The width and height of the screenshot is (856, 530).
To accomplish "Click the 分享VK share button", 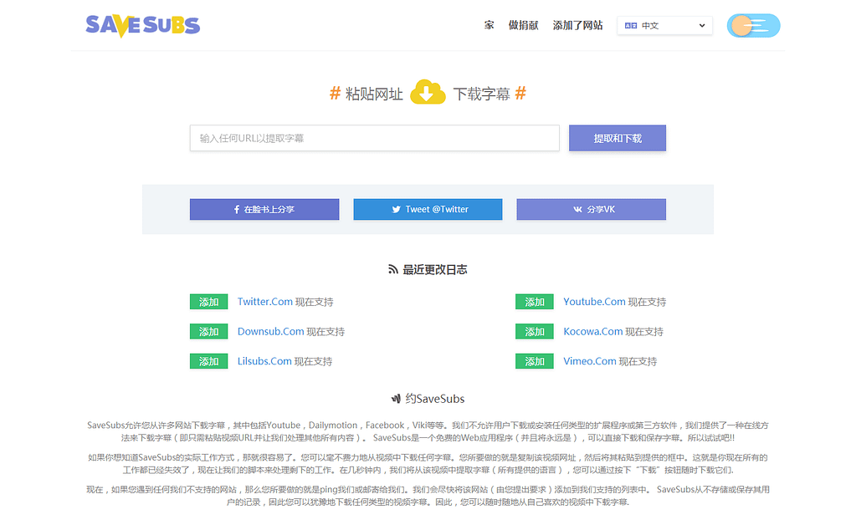I will tap(592, 209).
